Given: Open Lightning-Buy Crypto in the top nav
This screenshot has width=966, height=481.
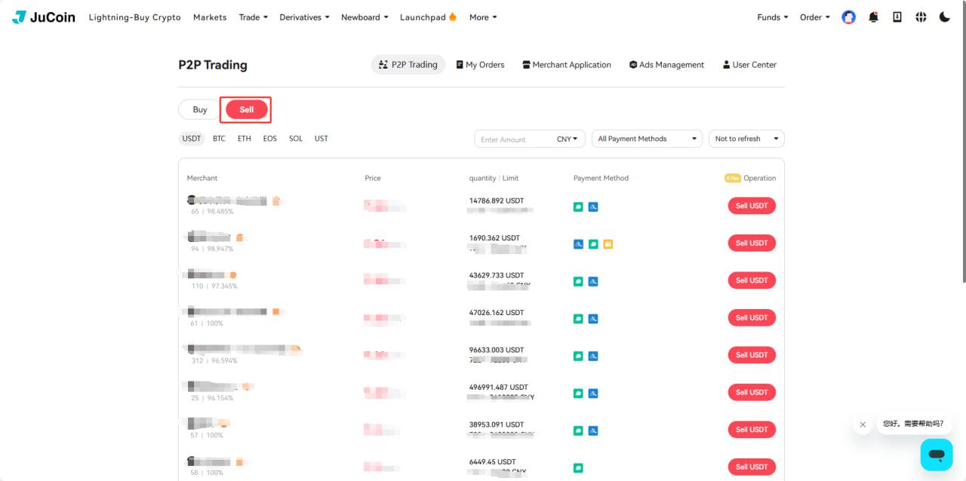Looking at the screenshot, I should (x=134, y=17).
